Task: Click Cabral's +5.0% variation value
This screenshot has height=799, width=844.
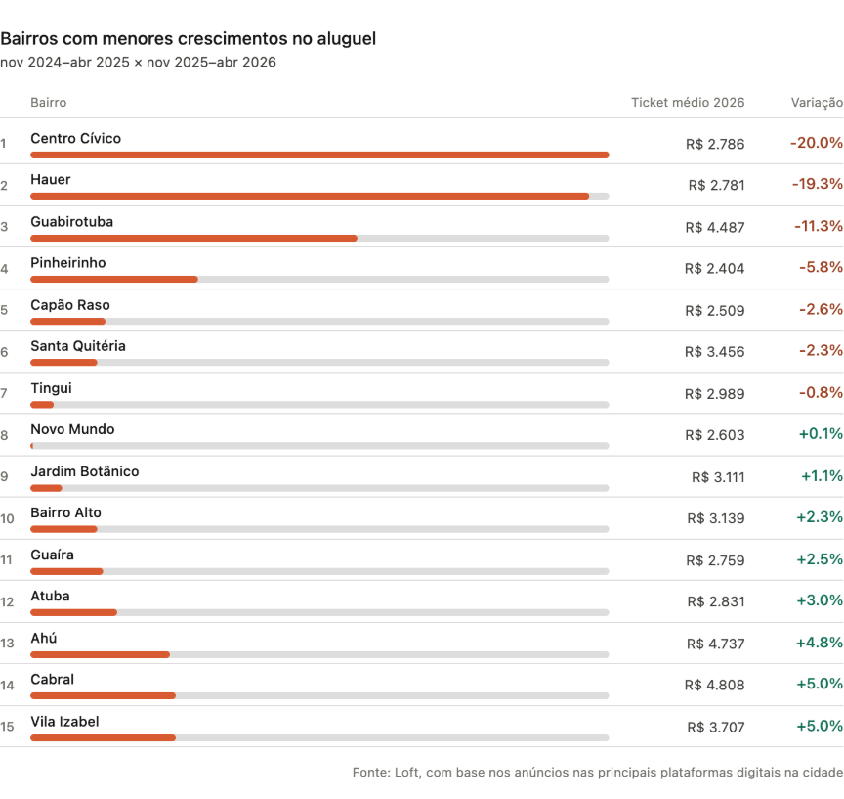Action: [820, 684]
